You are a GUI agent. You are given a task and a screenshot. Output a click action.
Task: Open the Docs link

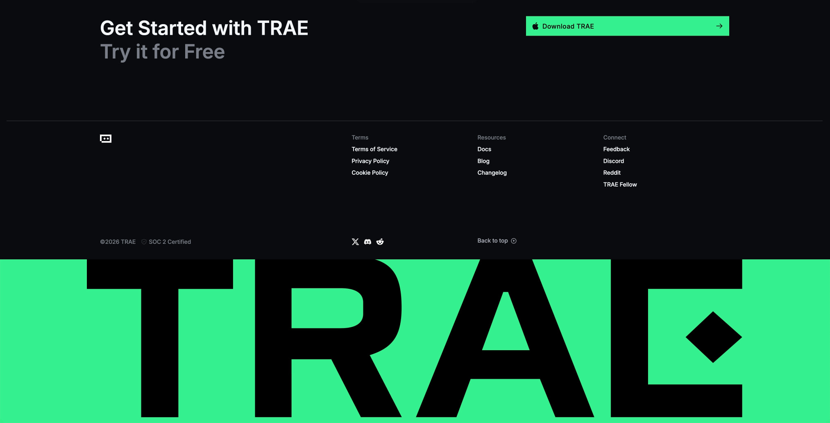pos(484,149)
